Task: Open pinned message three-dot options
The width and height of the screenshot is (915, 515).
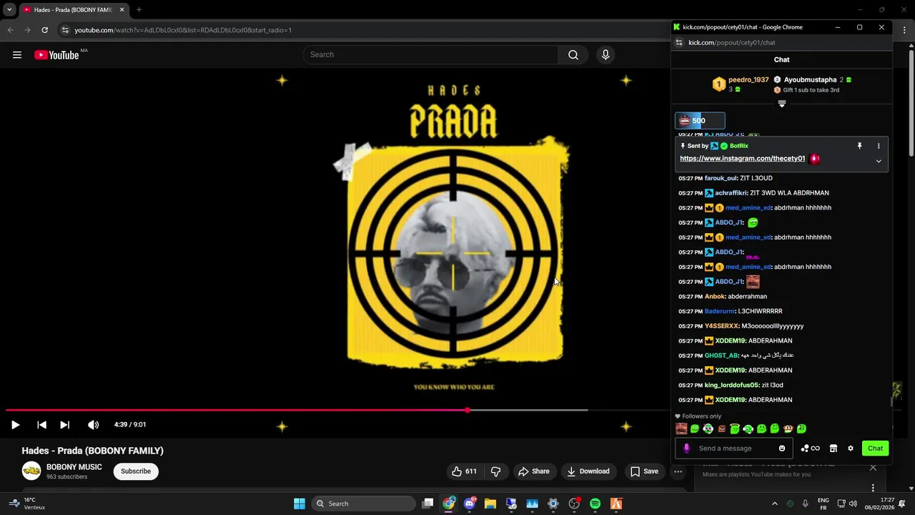Action: (879, 146)
